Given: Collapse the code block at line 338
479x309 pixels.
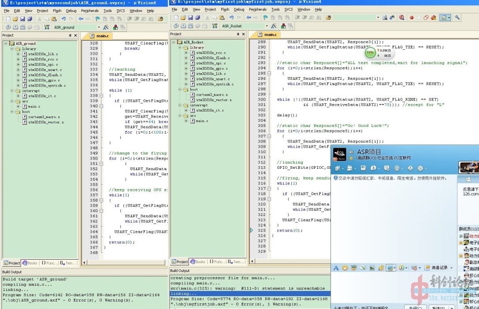Looking at the screenshot, I should 101,96.
